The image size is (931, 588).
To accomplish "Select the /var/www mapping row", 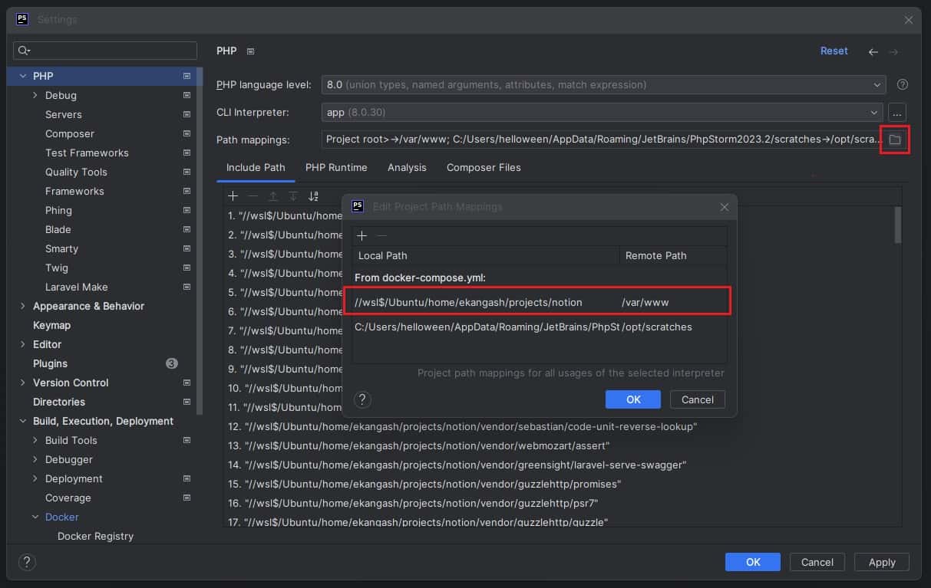I will [x=537, y=302].
